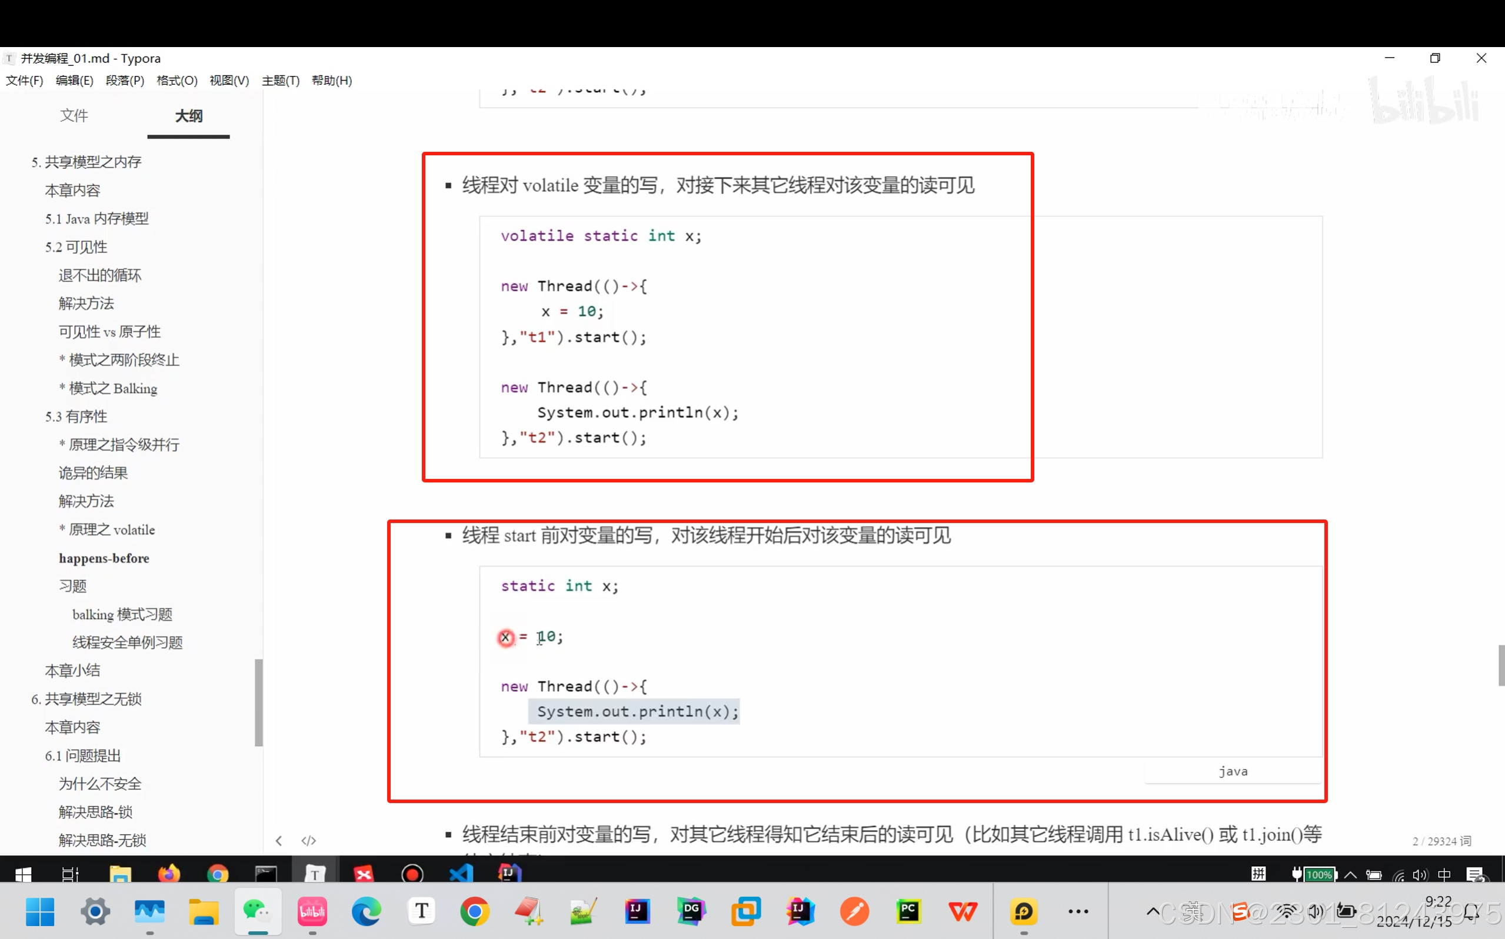This screenshot has width=1505, height=939.
Task: Open WPS Office W icon in taskbar
Action: 964,911
